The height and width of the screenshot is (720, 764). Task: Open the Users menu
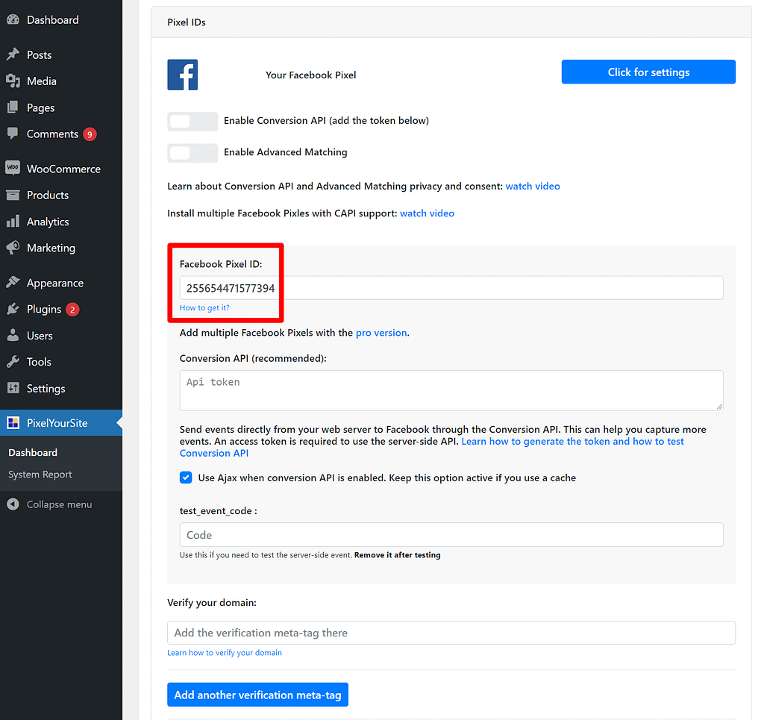61,336
